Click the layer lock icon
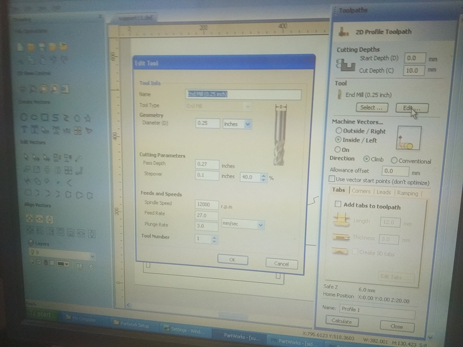 click(46, 262)
